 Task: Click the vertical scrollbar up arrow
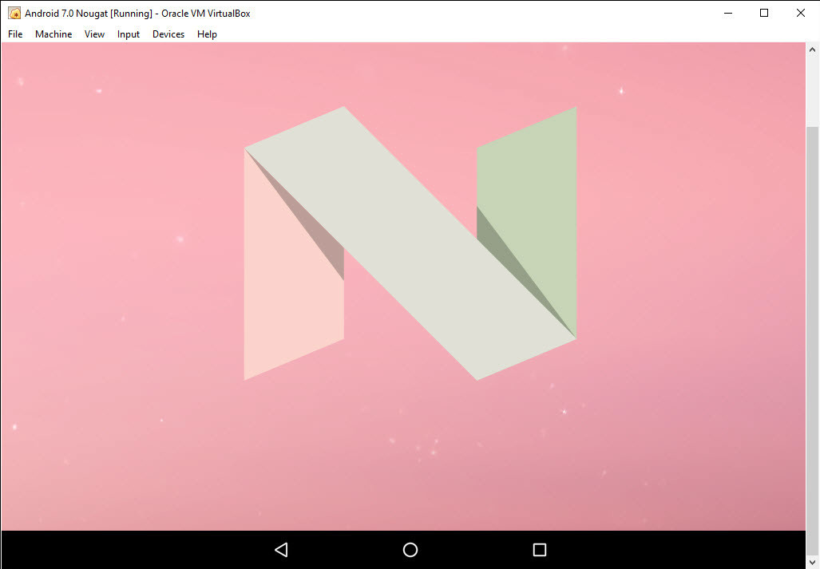point(812,49)
